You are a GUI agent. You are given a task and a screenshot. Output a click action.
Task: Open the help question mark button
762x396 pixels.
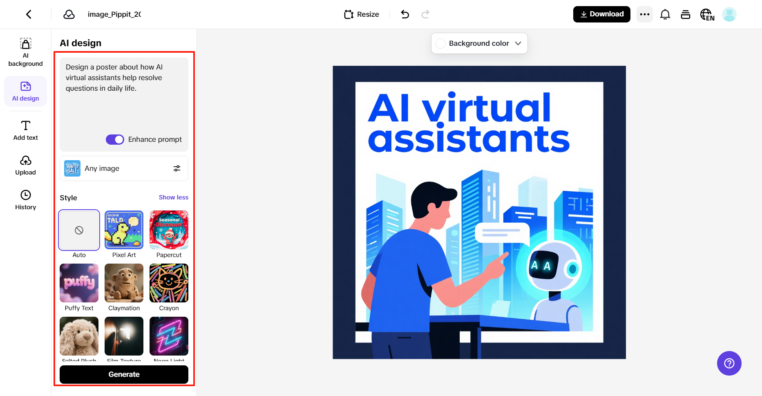(x=729, y=363)
